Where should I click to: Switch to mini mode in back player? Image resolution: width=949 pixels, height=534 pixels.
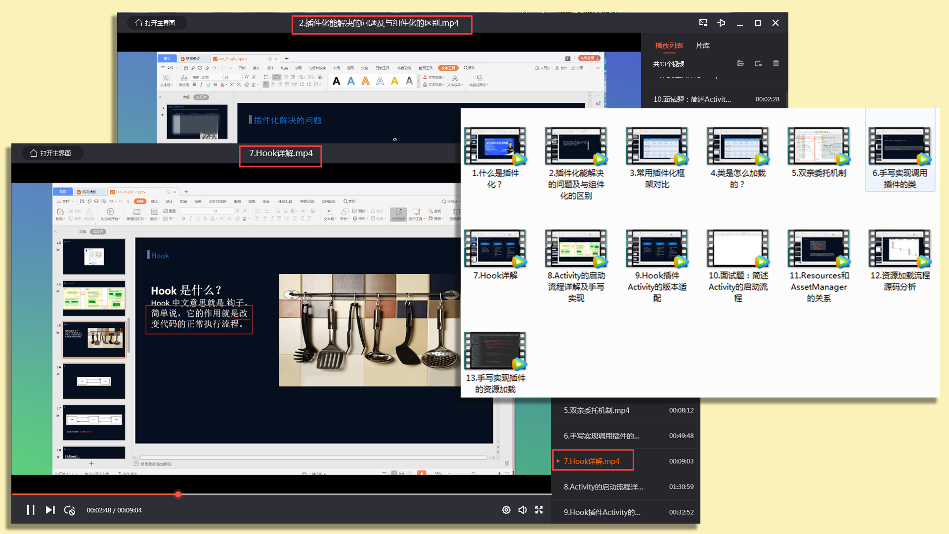point(703,23)
